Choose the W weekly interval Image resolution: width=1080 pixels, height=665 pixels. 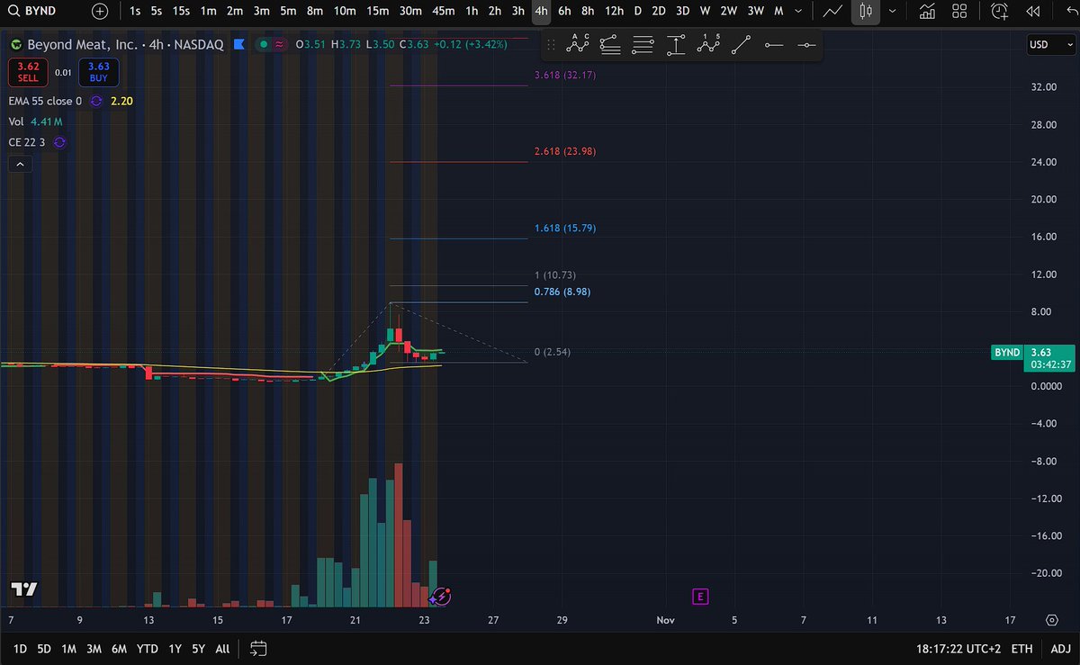click(705, 12)
